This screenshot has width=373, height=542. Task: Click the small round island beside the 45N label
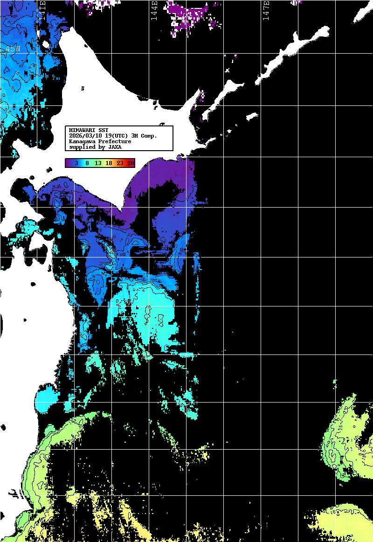click(x=46, y=45)
